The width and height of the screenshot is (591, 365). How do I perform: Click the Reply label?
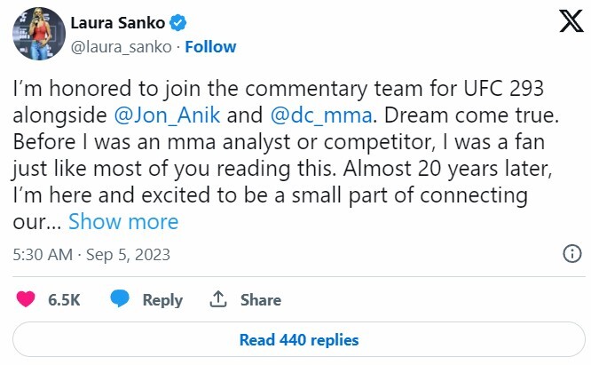click(x=162, y=300)
